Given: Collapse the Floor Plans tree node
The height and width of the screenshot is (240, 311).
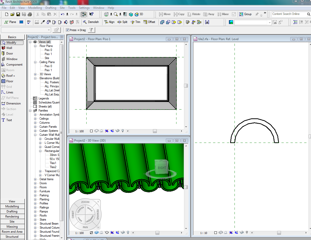Looking at the screenshot, I should (35, 46).
